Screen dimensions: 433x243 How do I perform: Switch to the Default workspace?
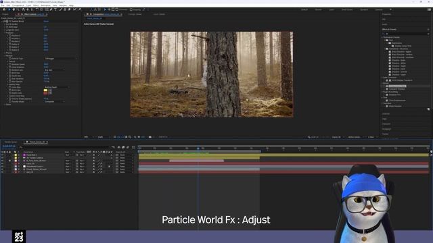tap(304, 9)
